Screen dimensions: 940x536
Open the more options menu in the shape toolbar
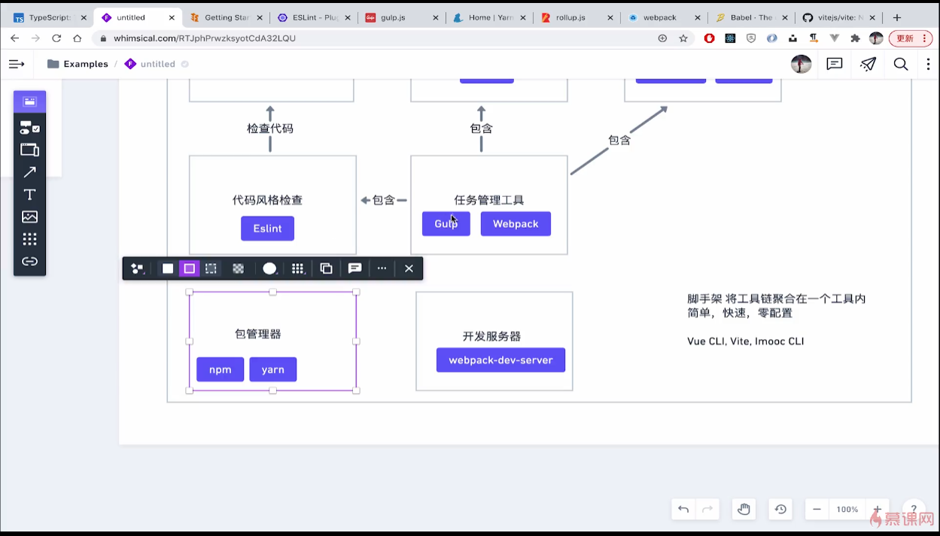click(382, 268)
